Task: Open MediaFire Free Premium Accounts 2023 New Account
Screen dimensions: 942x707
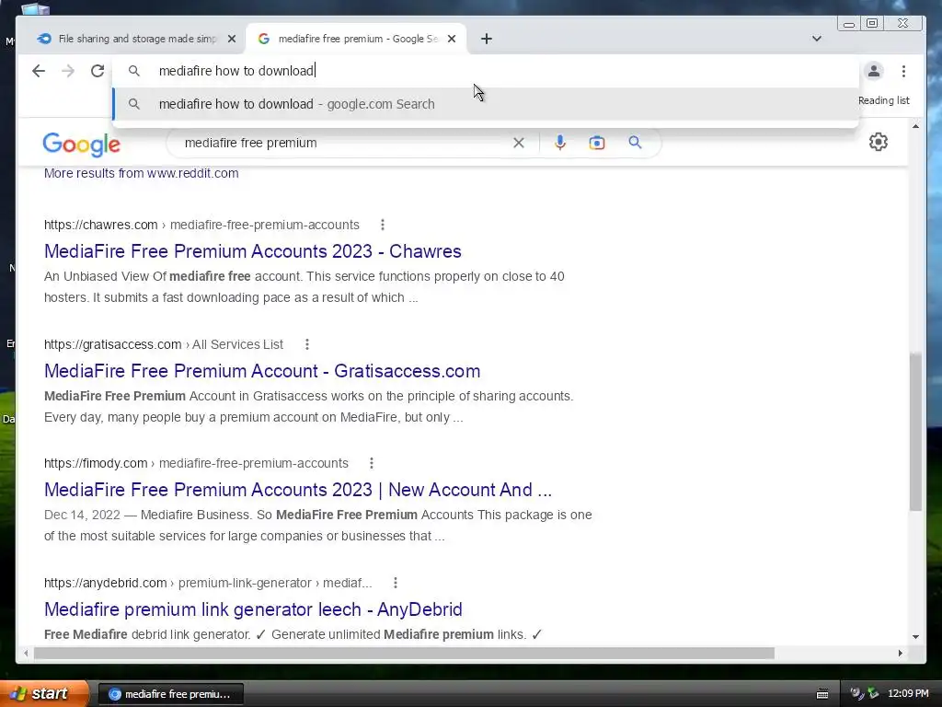Action: click(x=298, y=490)
